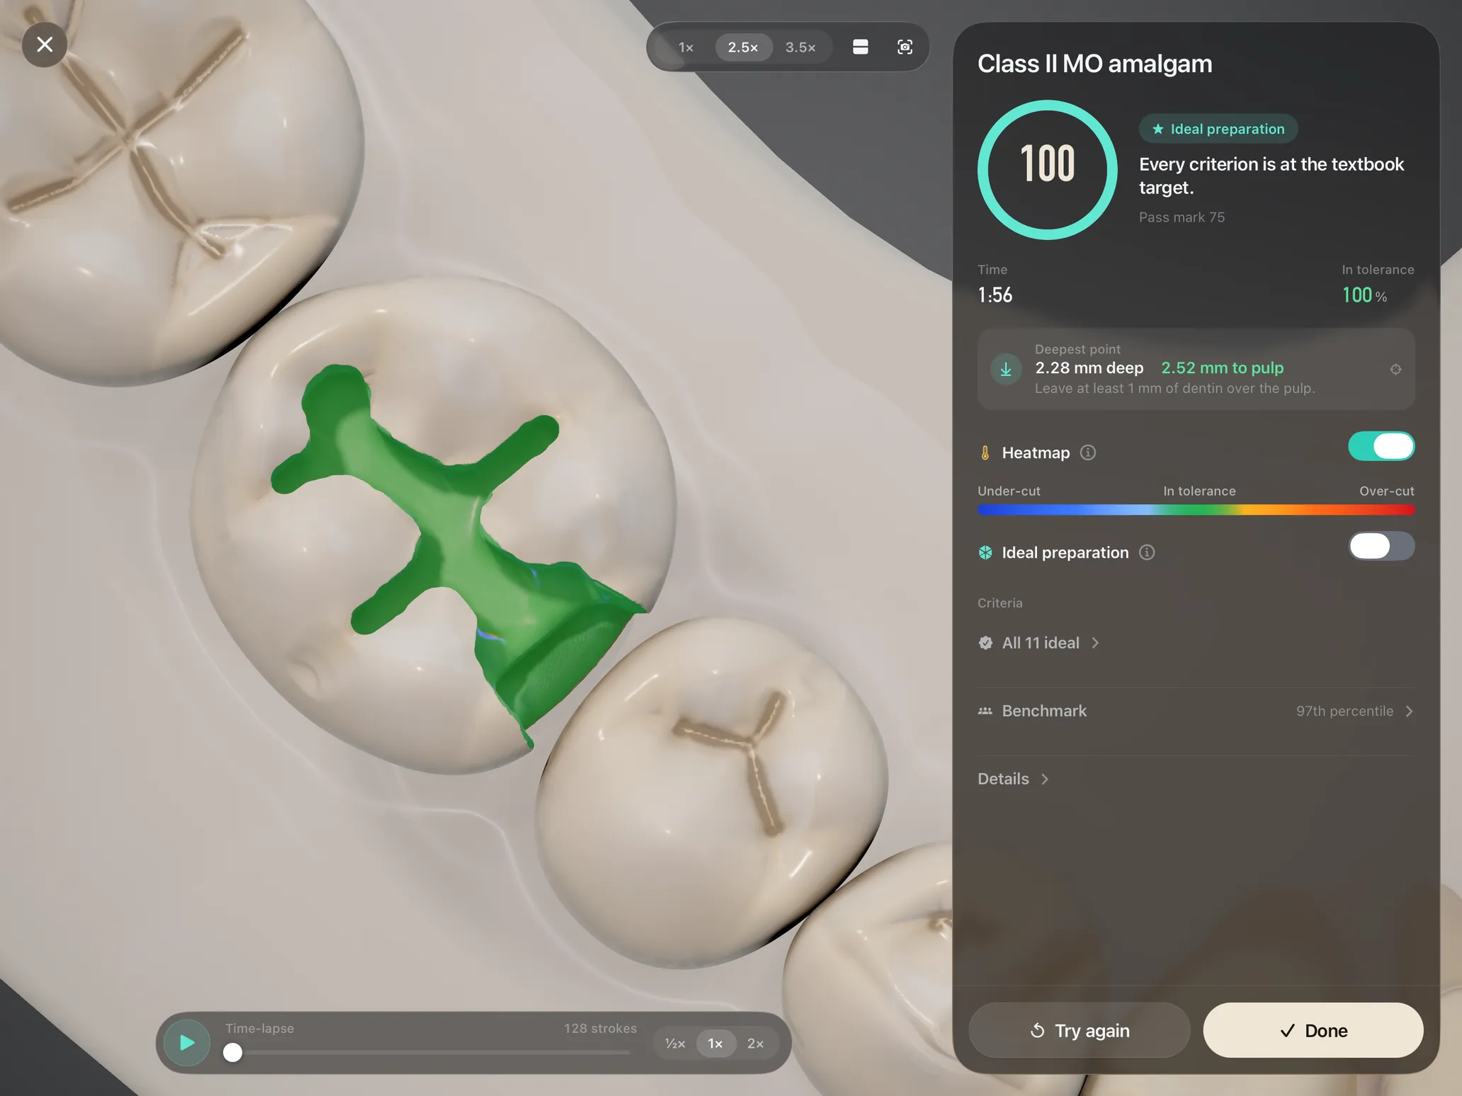Open Heatmap info tooltip
The height and width of the screenshot is (1096, 1462).
[1088, 452]
